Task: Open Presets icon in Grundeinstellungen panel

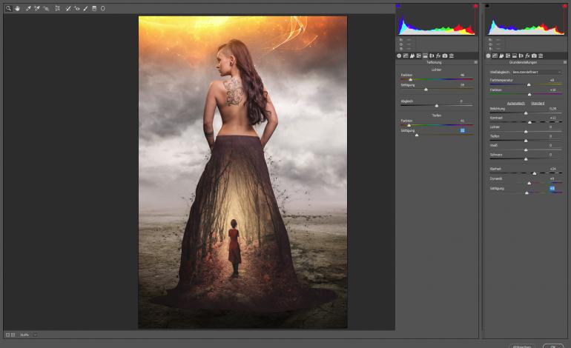Action: click(x=541, y=56)
